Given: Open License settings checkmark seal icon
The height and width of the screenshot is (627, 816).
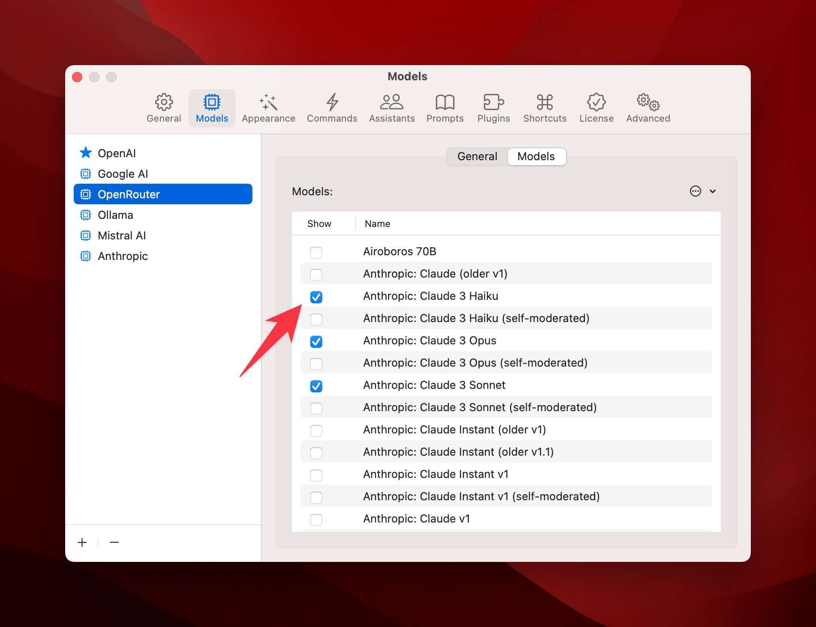Looking at the screenshot, I should pyautogui.click(x=596, y=102).
